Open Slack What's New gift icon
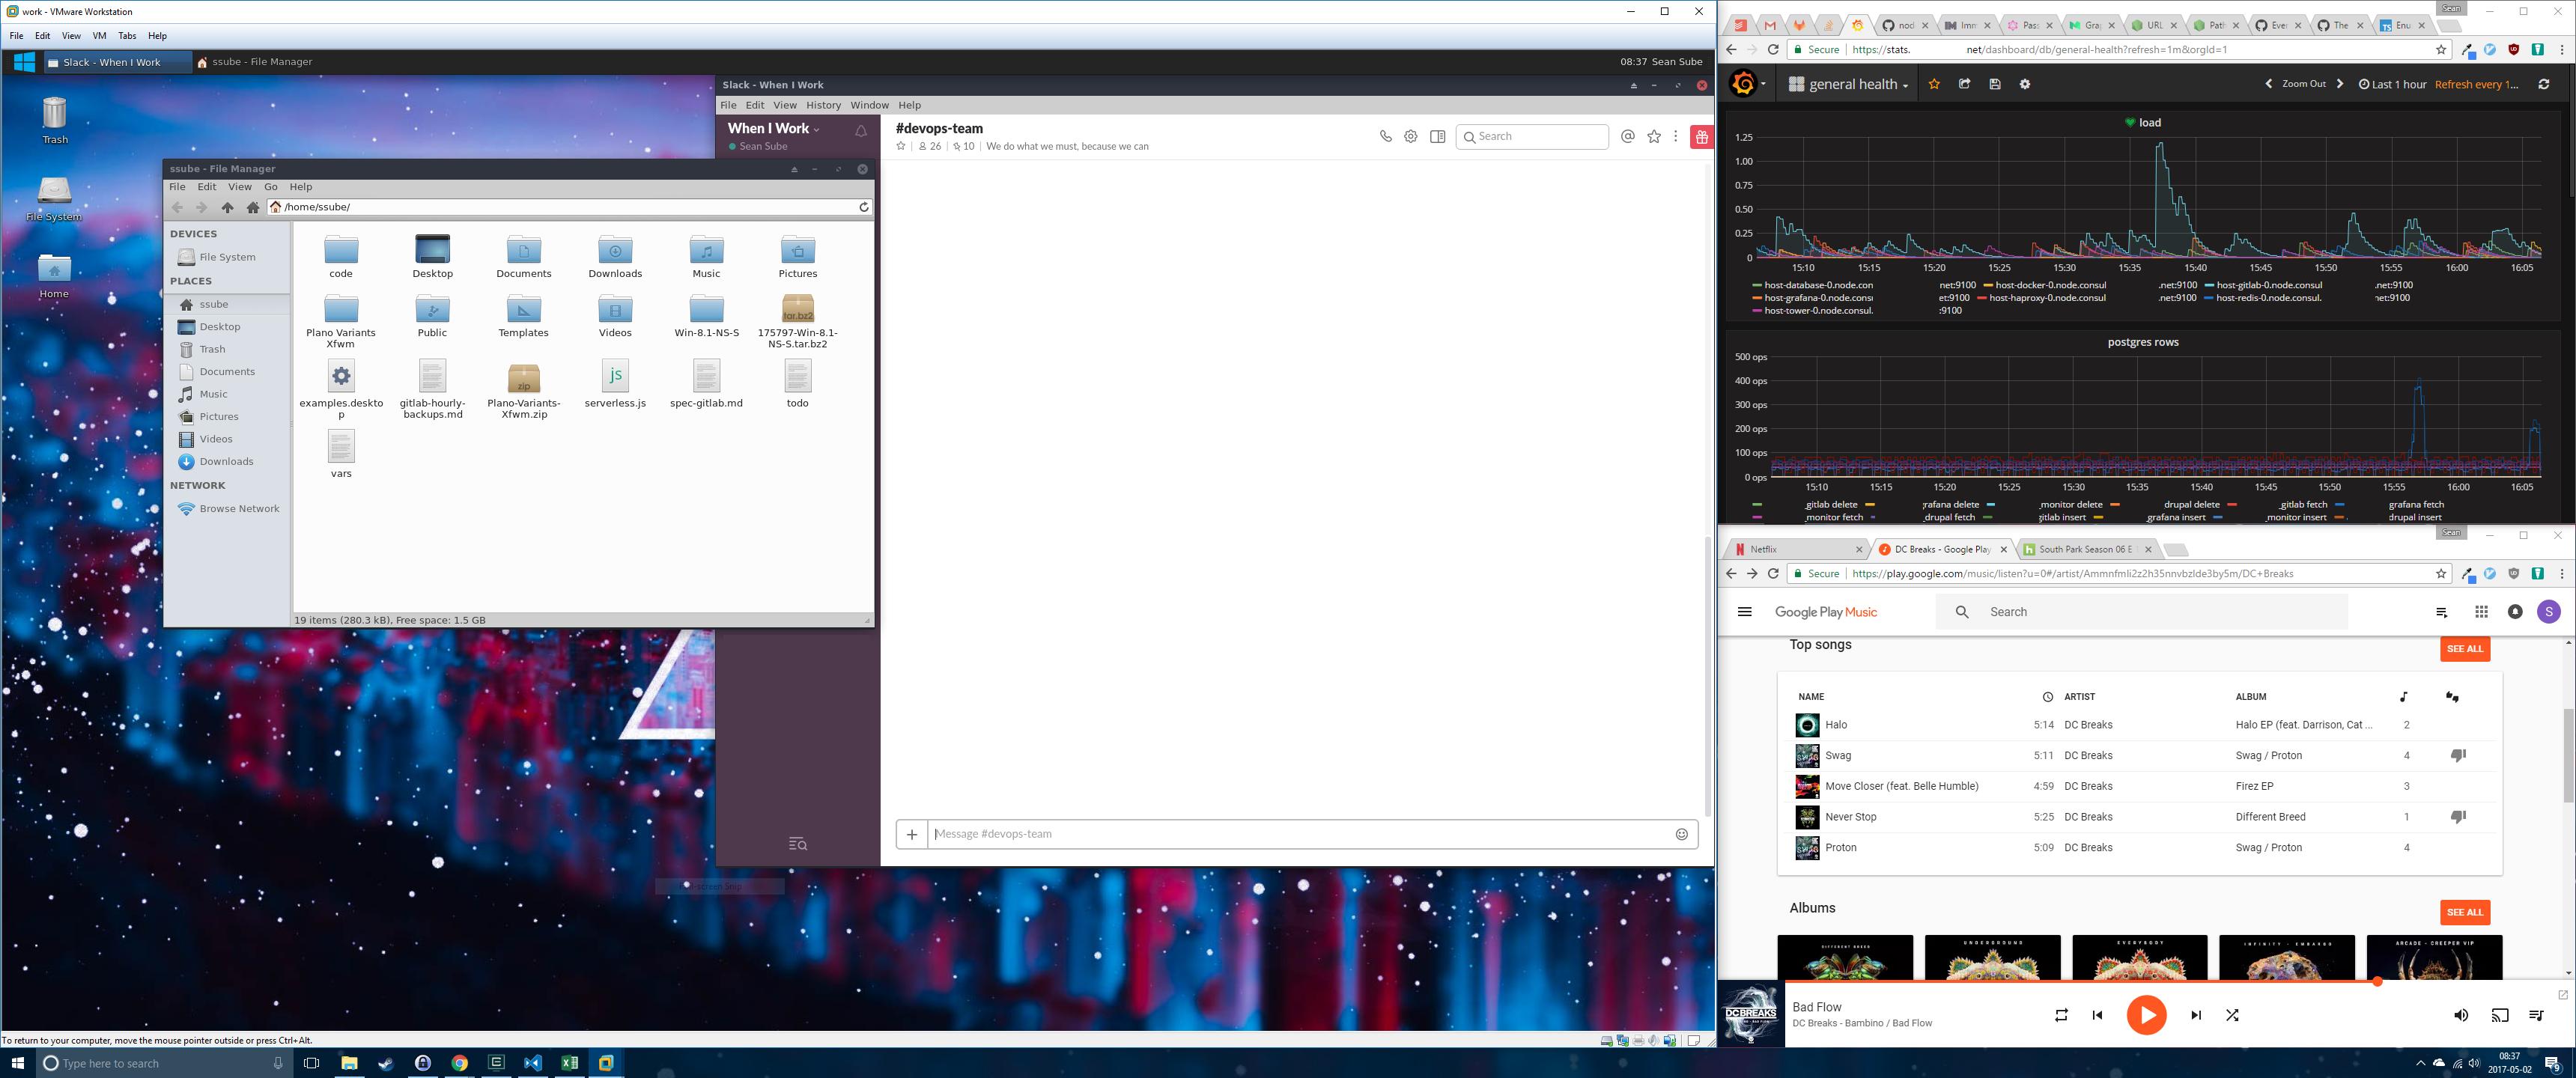 click(x=1701, y=137)
